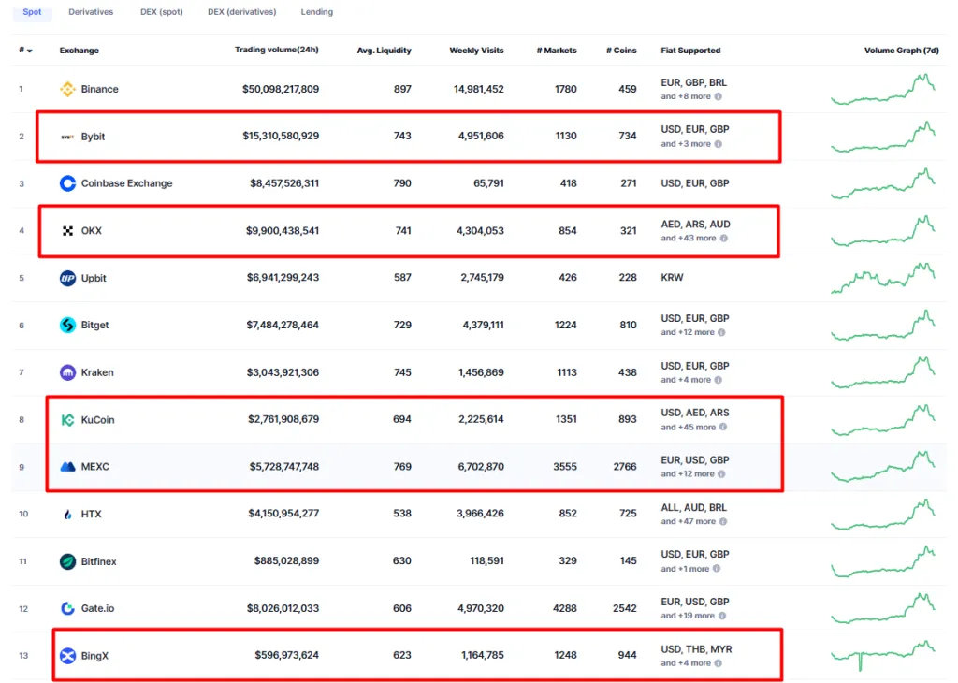The image size is (958, 683).
Task: Click the OKX logo icon
Action: click(x=67, y=230)
